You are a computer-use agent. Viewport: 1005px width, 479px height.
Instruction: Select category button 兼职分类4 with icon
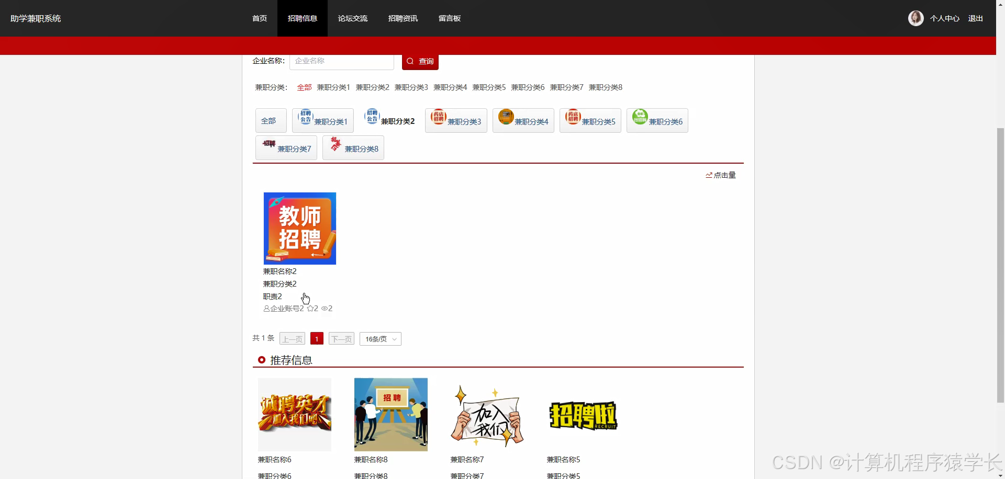(523, 120)
